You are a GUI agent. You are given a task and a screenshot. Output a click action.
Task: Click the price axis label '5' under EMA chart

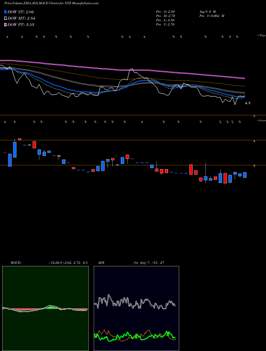pos(254,116)
